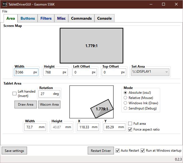Minimize the TabletDriverGUI window

point(151,4)
